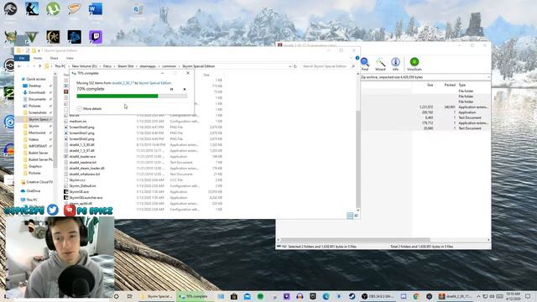Click New Volume (D:) in address path
The image size is (537, 302).
(x=84, y=66)
